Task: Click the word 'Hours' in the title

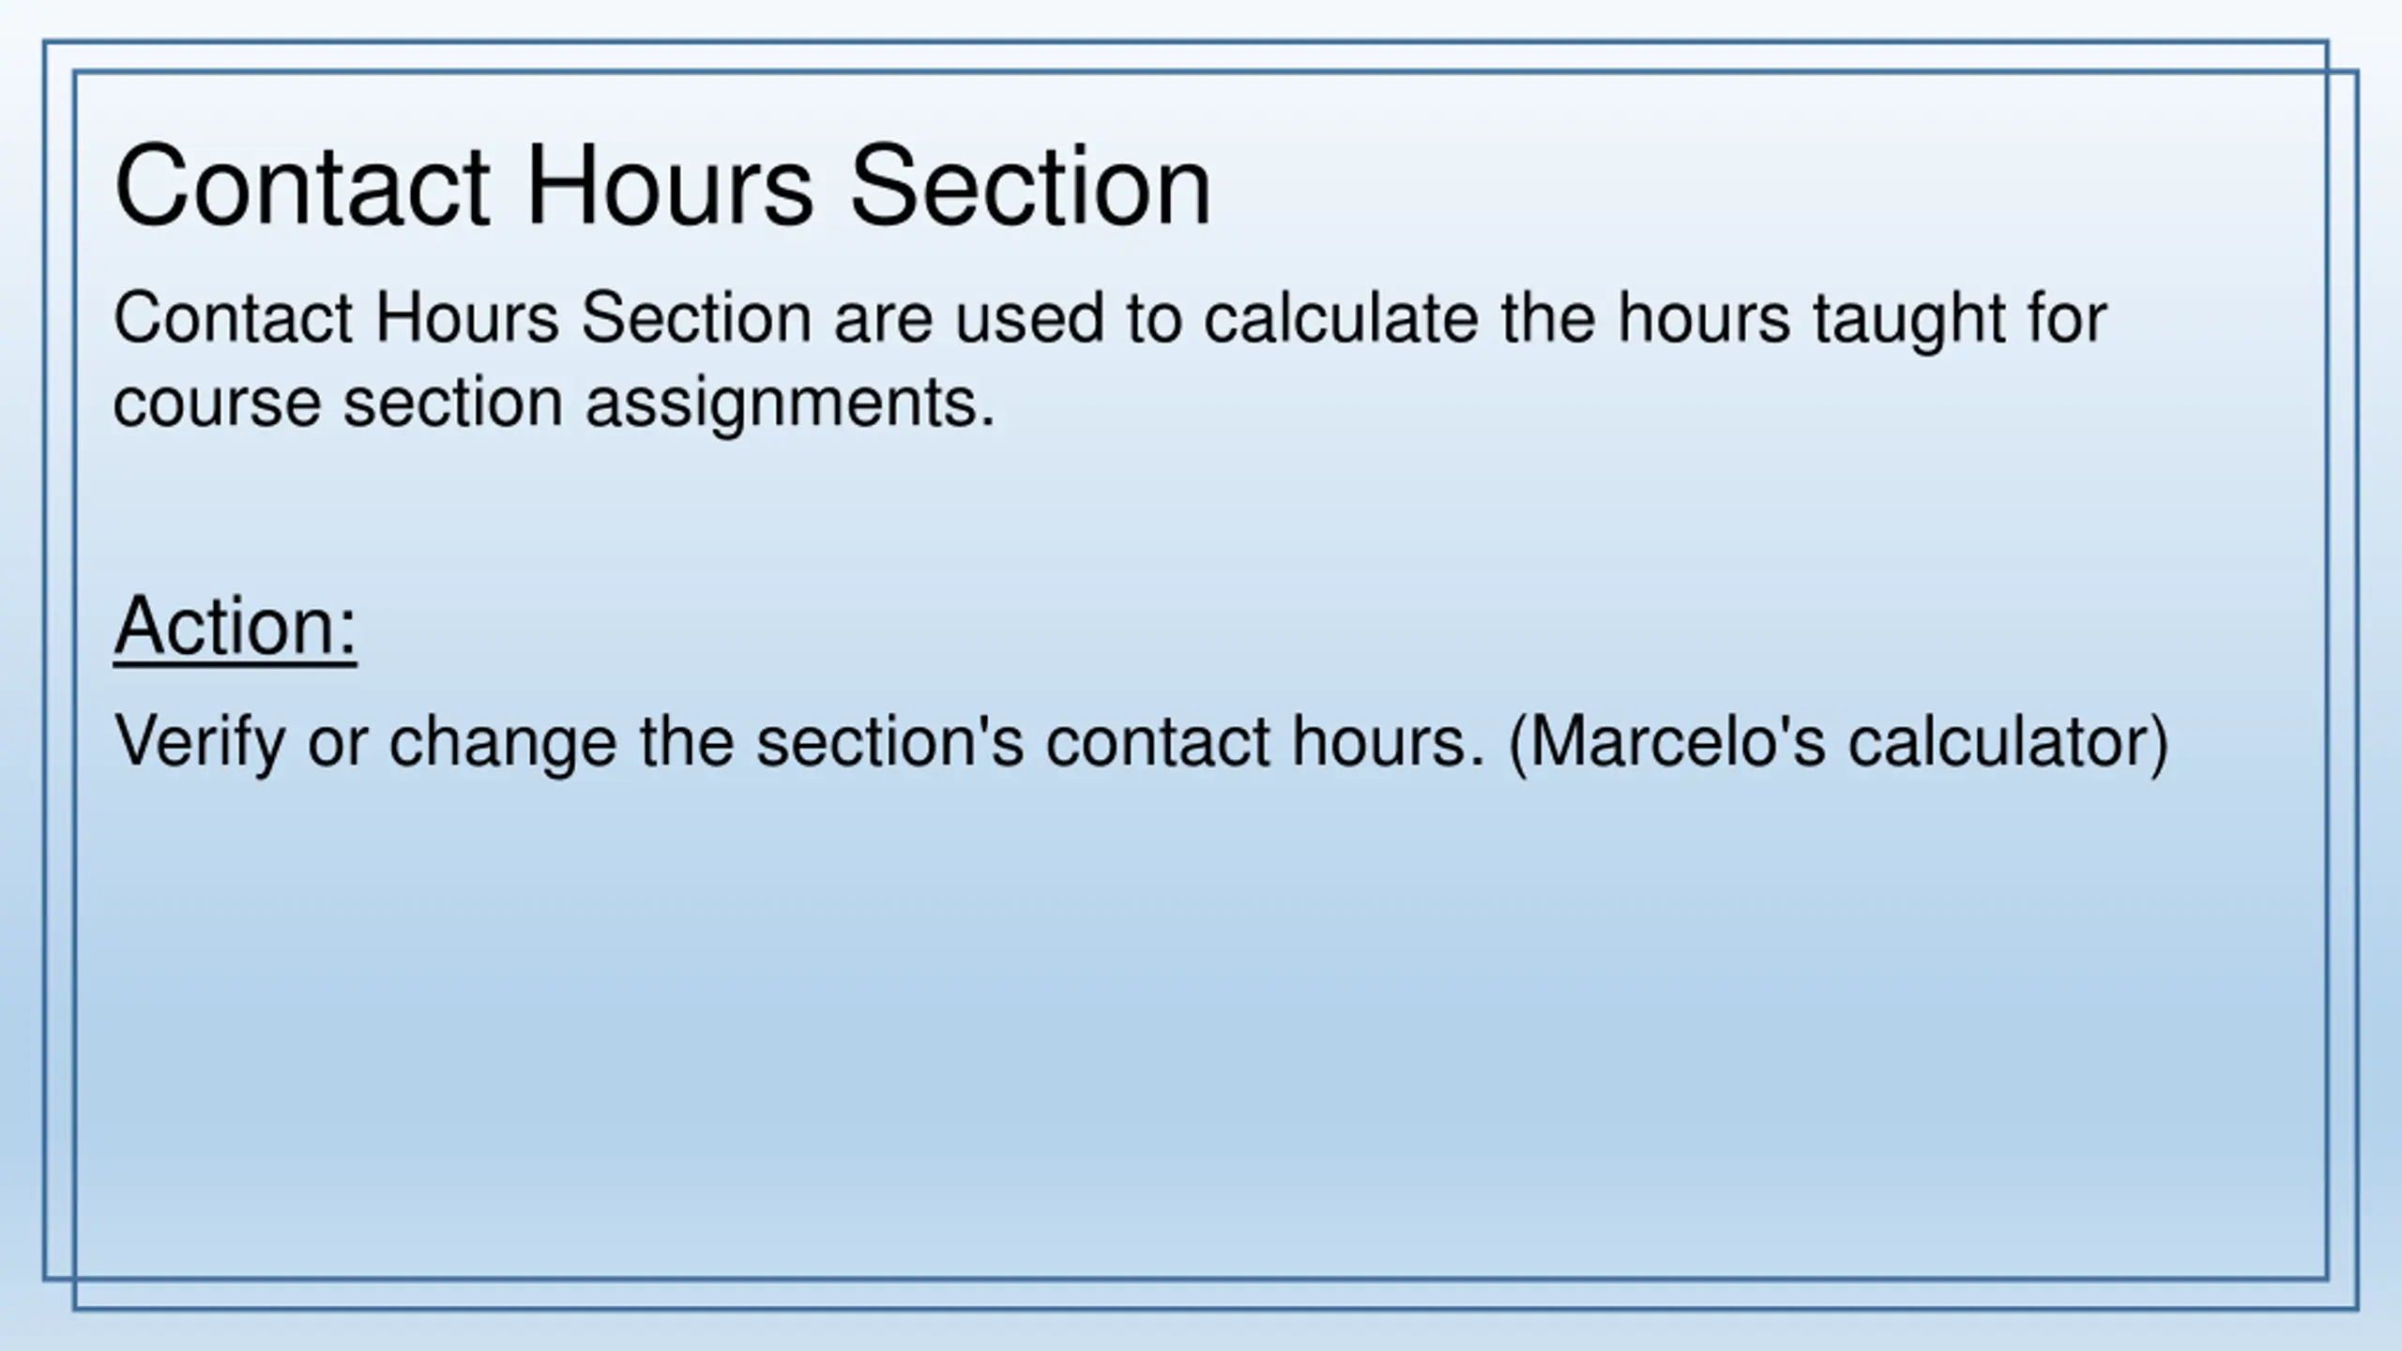Action: tap(669, 186)
